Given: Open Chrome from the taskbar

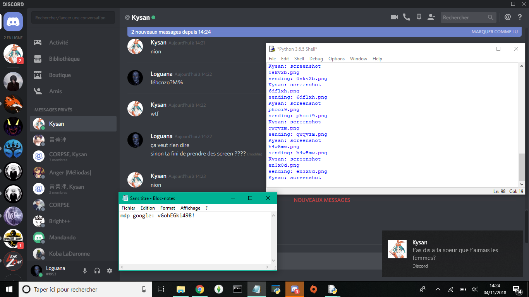Looking at the screenshot, I should click(x=199, y=289).
